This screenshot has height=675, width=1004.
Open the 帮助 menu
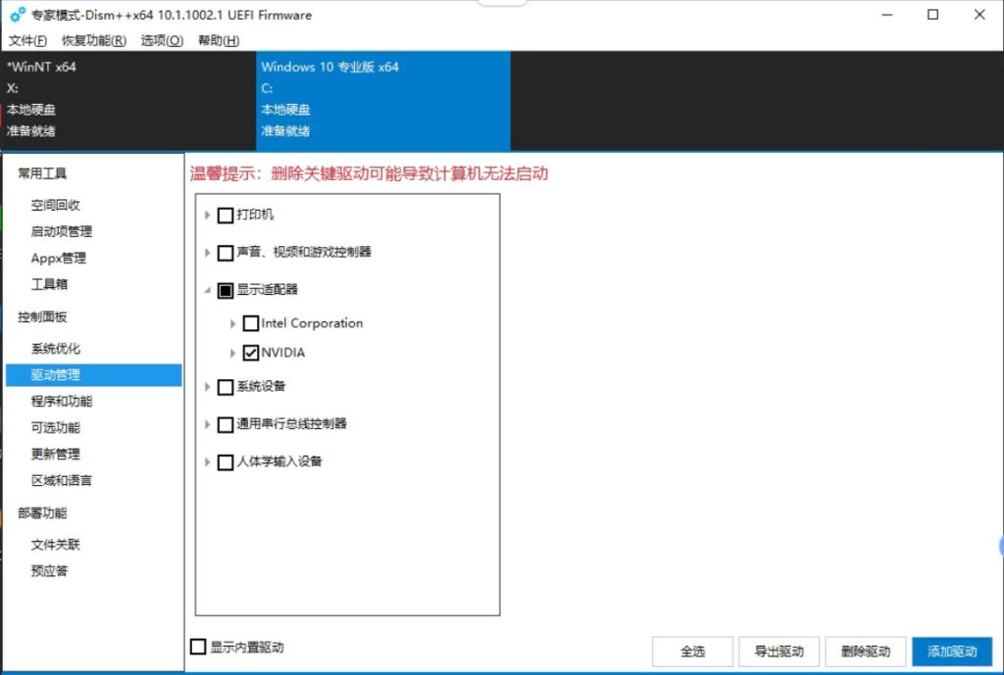[x=216, y=40]
